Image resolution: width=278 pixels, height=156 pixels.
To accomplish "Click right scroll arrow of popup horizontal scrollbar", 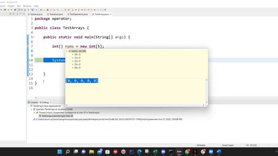I will pyautogui.click(x=203, y=105).
